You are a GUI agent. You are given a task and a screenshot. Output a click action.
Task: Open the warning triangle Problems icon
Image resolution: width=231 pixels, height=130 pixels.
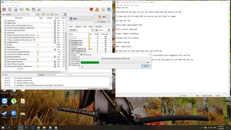(x=97, y=9)
